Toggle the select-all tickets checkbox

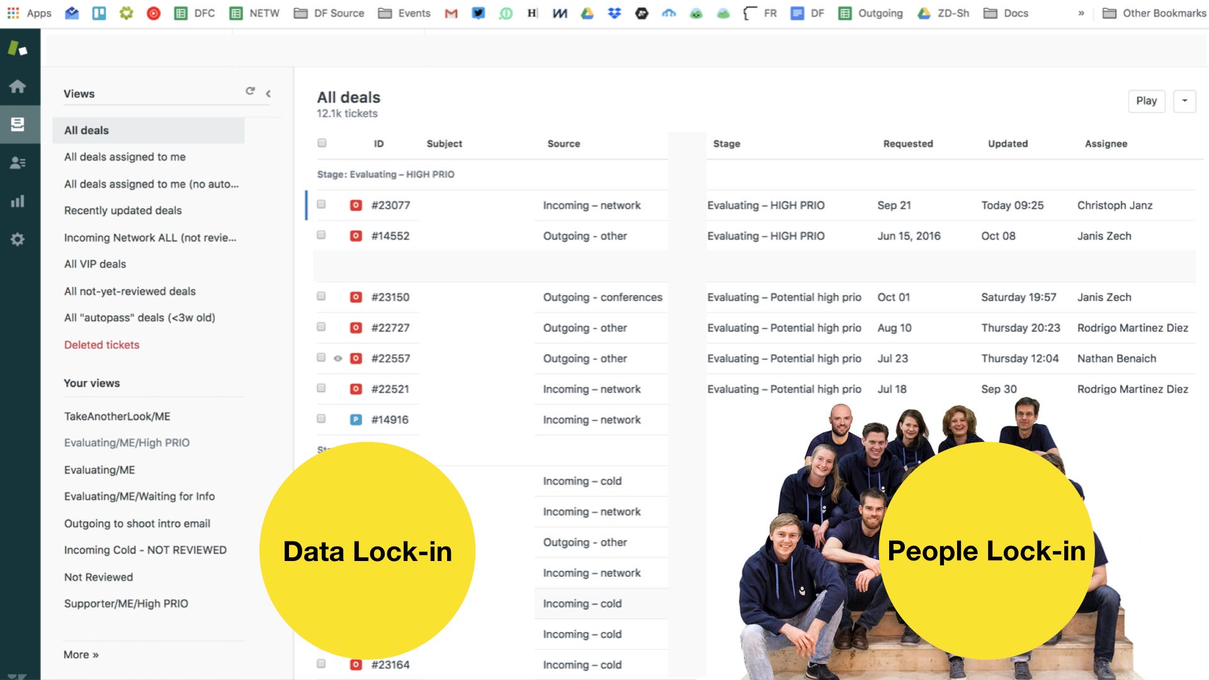coord(322,143)
